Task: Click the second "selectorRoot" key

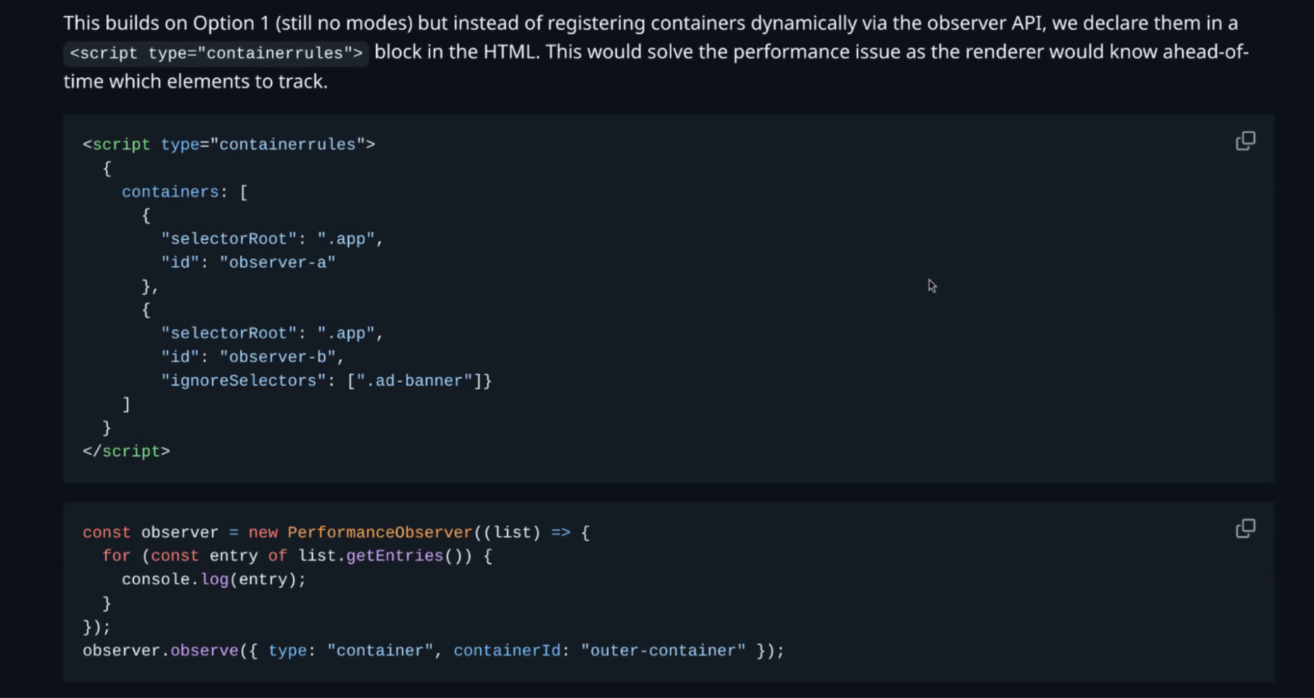Action: point(229,333)
